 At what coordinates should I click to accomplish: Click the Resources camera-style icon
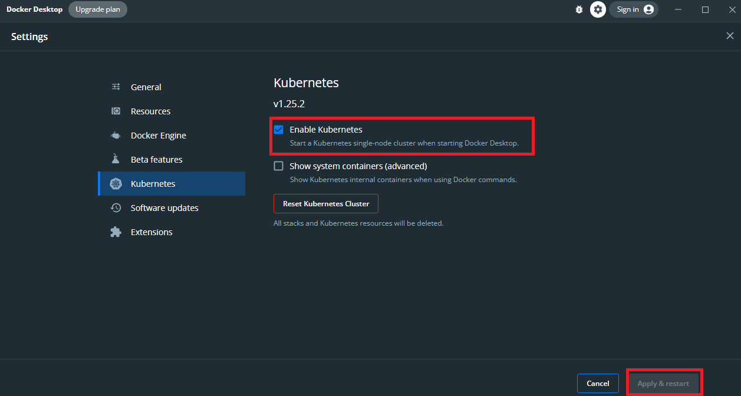[x=116, y=111]
